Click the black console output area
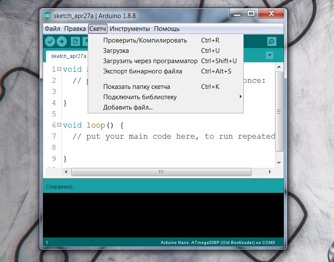 pos(163,215)
